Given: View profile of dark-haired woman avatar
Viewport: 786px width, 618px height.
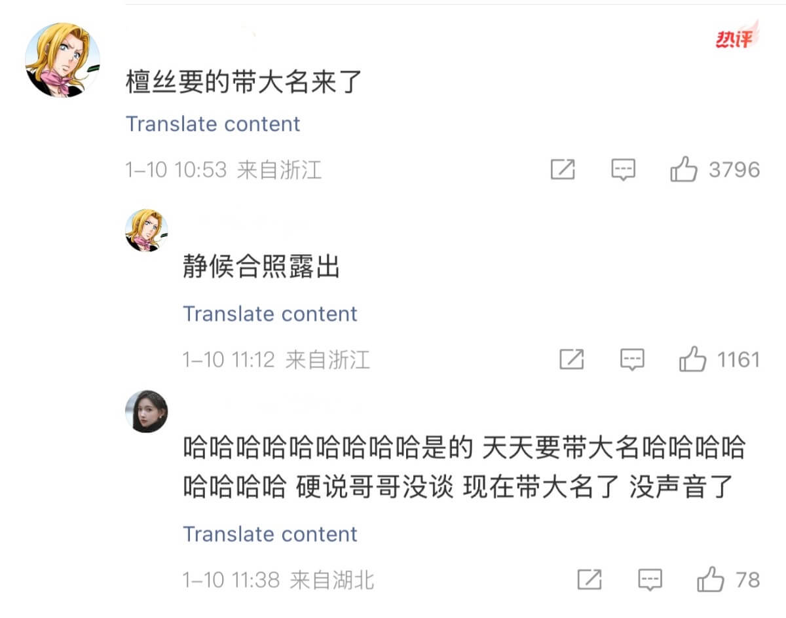Looking at the screenshot, I should coord(146,411).
